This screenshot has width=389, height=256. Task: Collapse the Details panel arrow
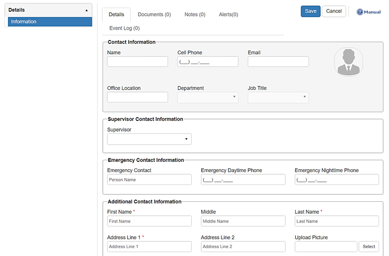coord(87,10)
